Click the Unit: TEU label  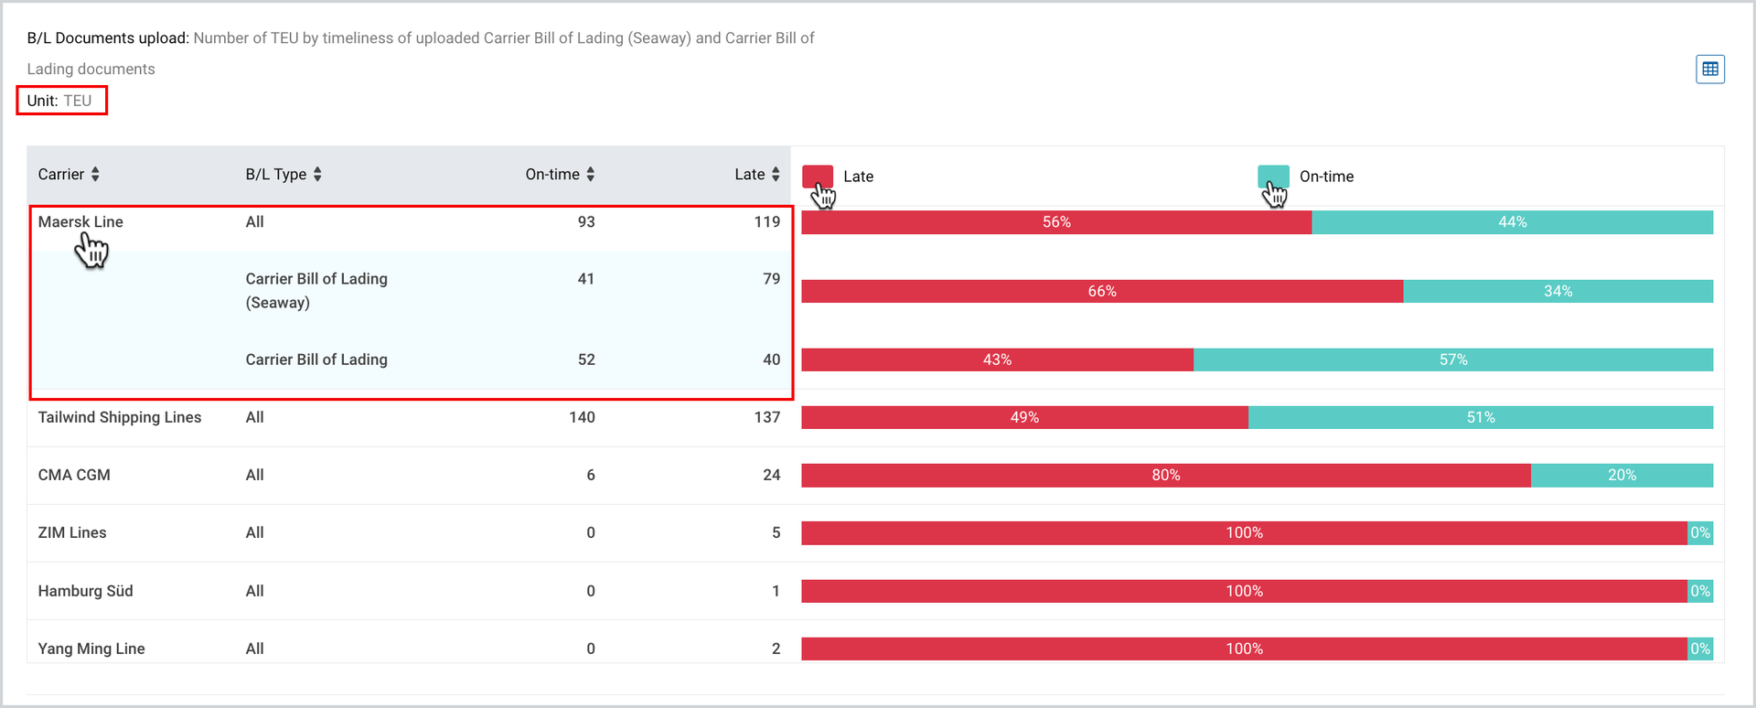(x=60, y=101)
